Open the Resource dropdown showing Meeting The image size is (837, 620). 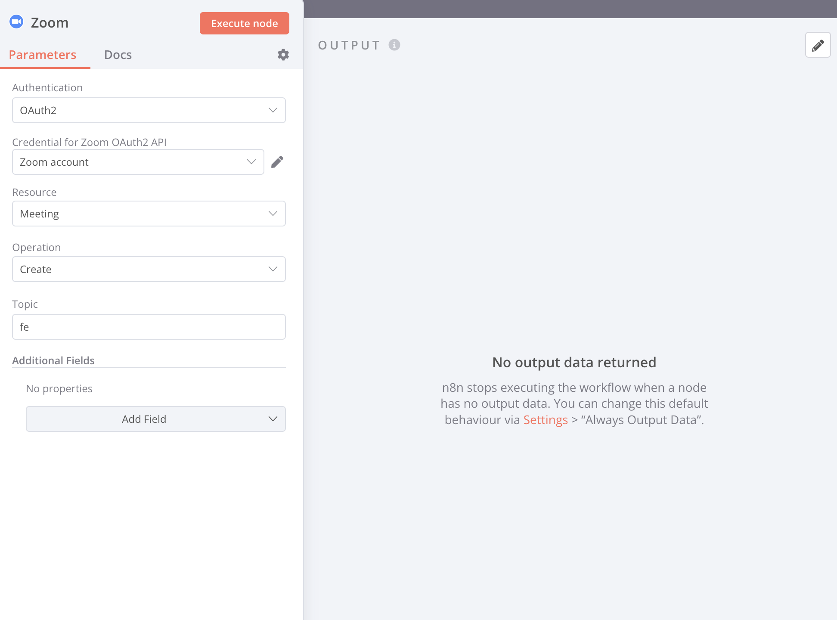tap(149, 214)
